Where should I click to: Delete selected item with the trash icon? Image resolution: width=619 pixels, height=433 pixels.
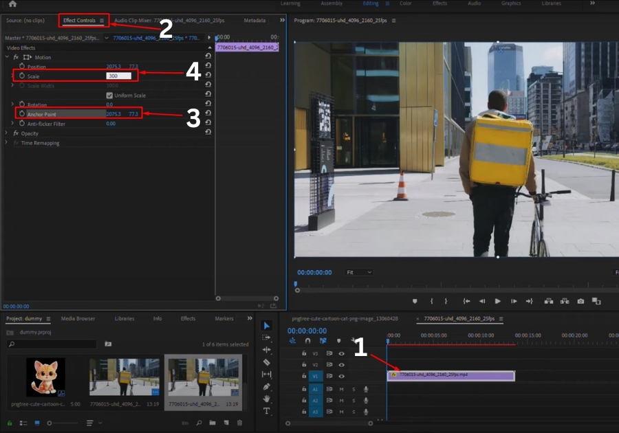[239, 423]
